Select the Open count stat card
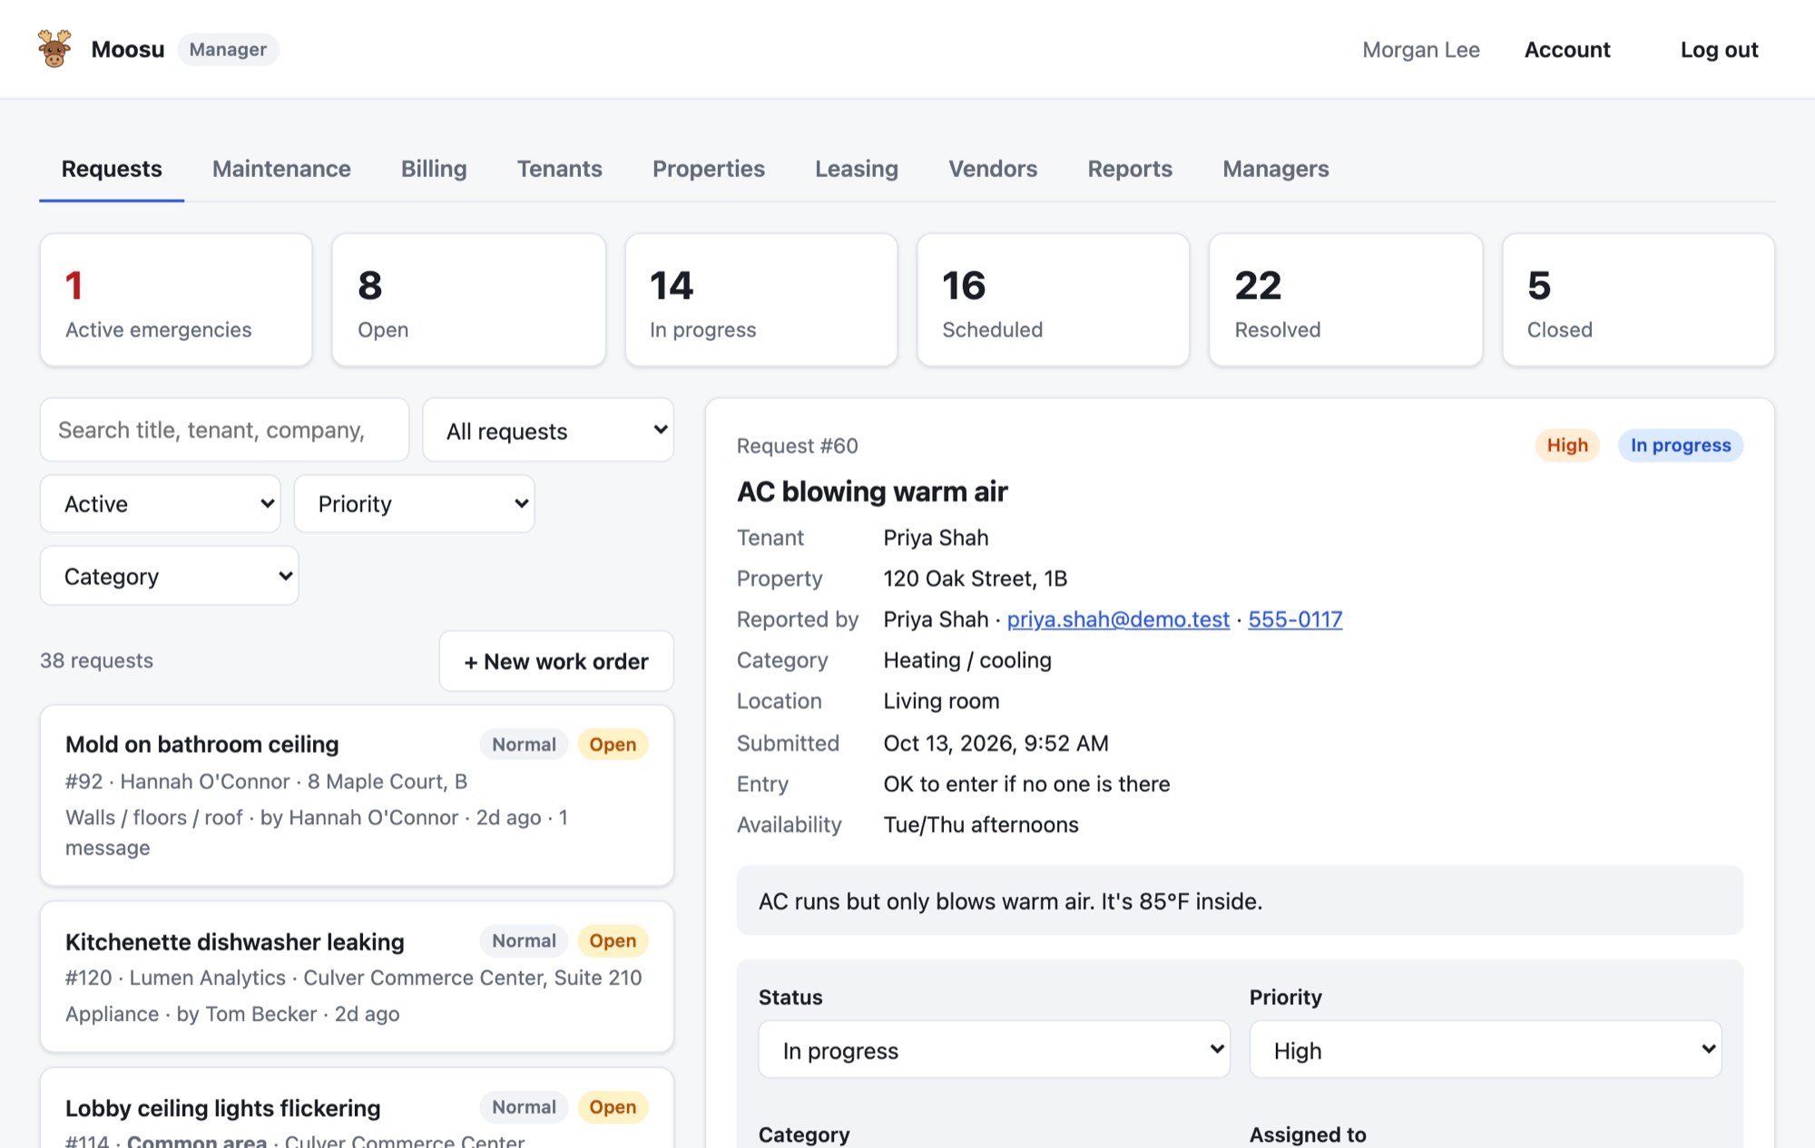The image size is (1815, 1148). click(468, 300)
